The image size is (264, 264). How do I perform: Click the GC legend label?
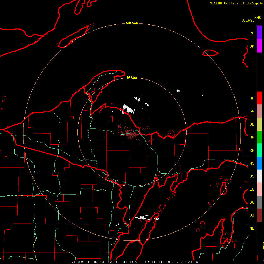pos(252,202)
